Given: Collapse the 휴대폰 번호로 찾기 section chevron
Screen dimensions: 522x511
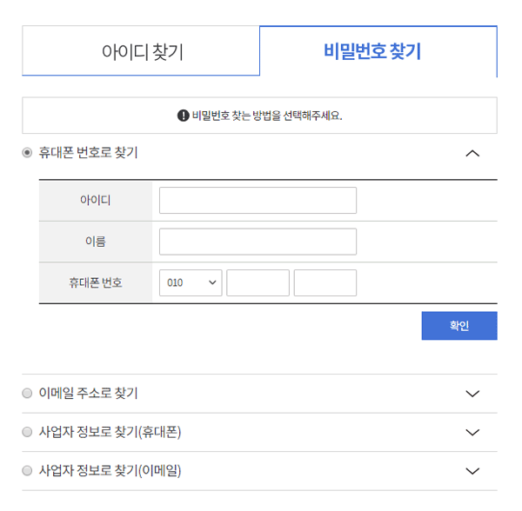Looking at the screenshot, I should (472, 153).
